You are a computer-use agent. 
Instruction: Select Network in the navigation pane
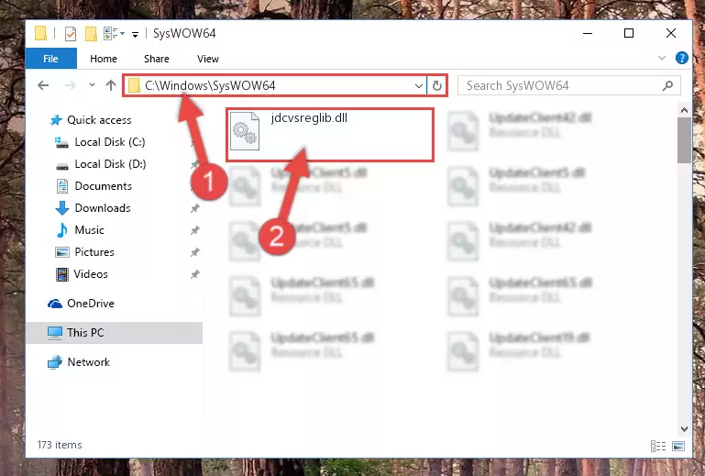pos(89,362)
